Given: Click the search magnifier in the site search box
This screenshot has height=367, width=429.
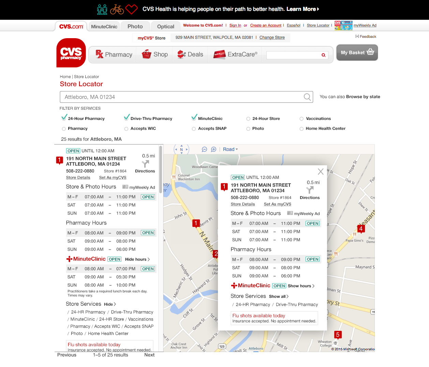Looking at the screenshot, I should [x=323, y=55].
